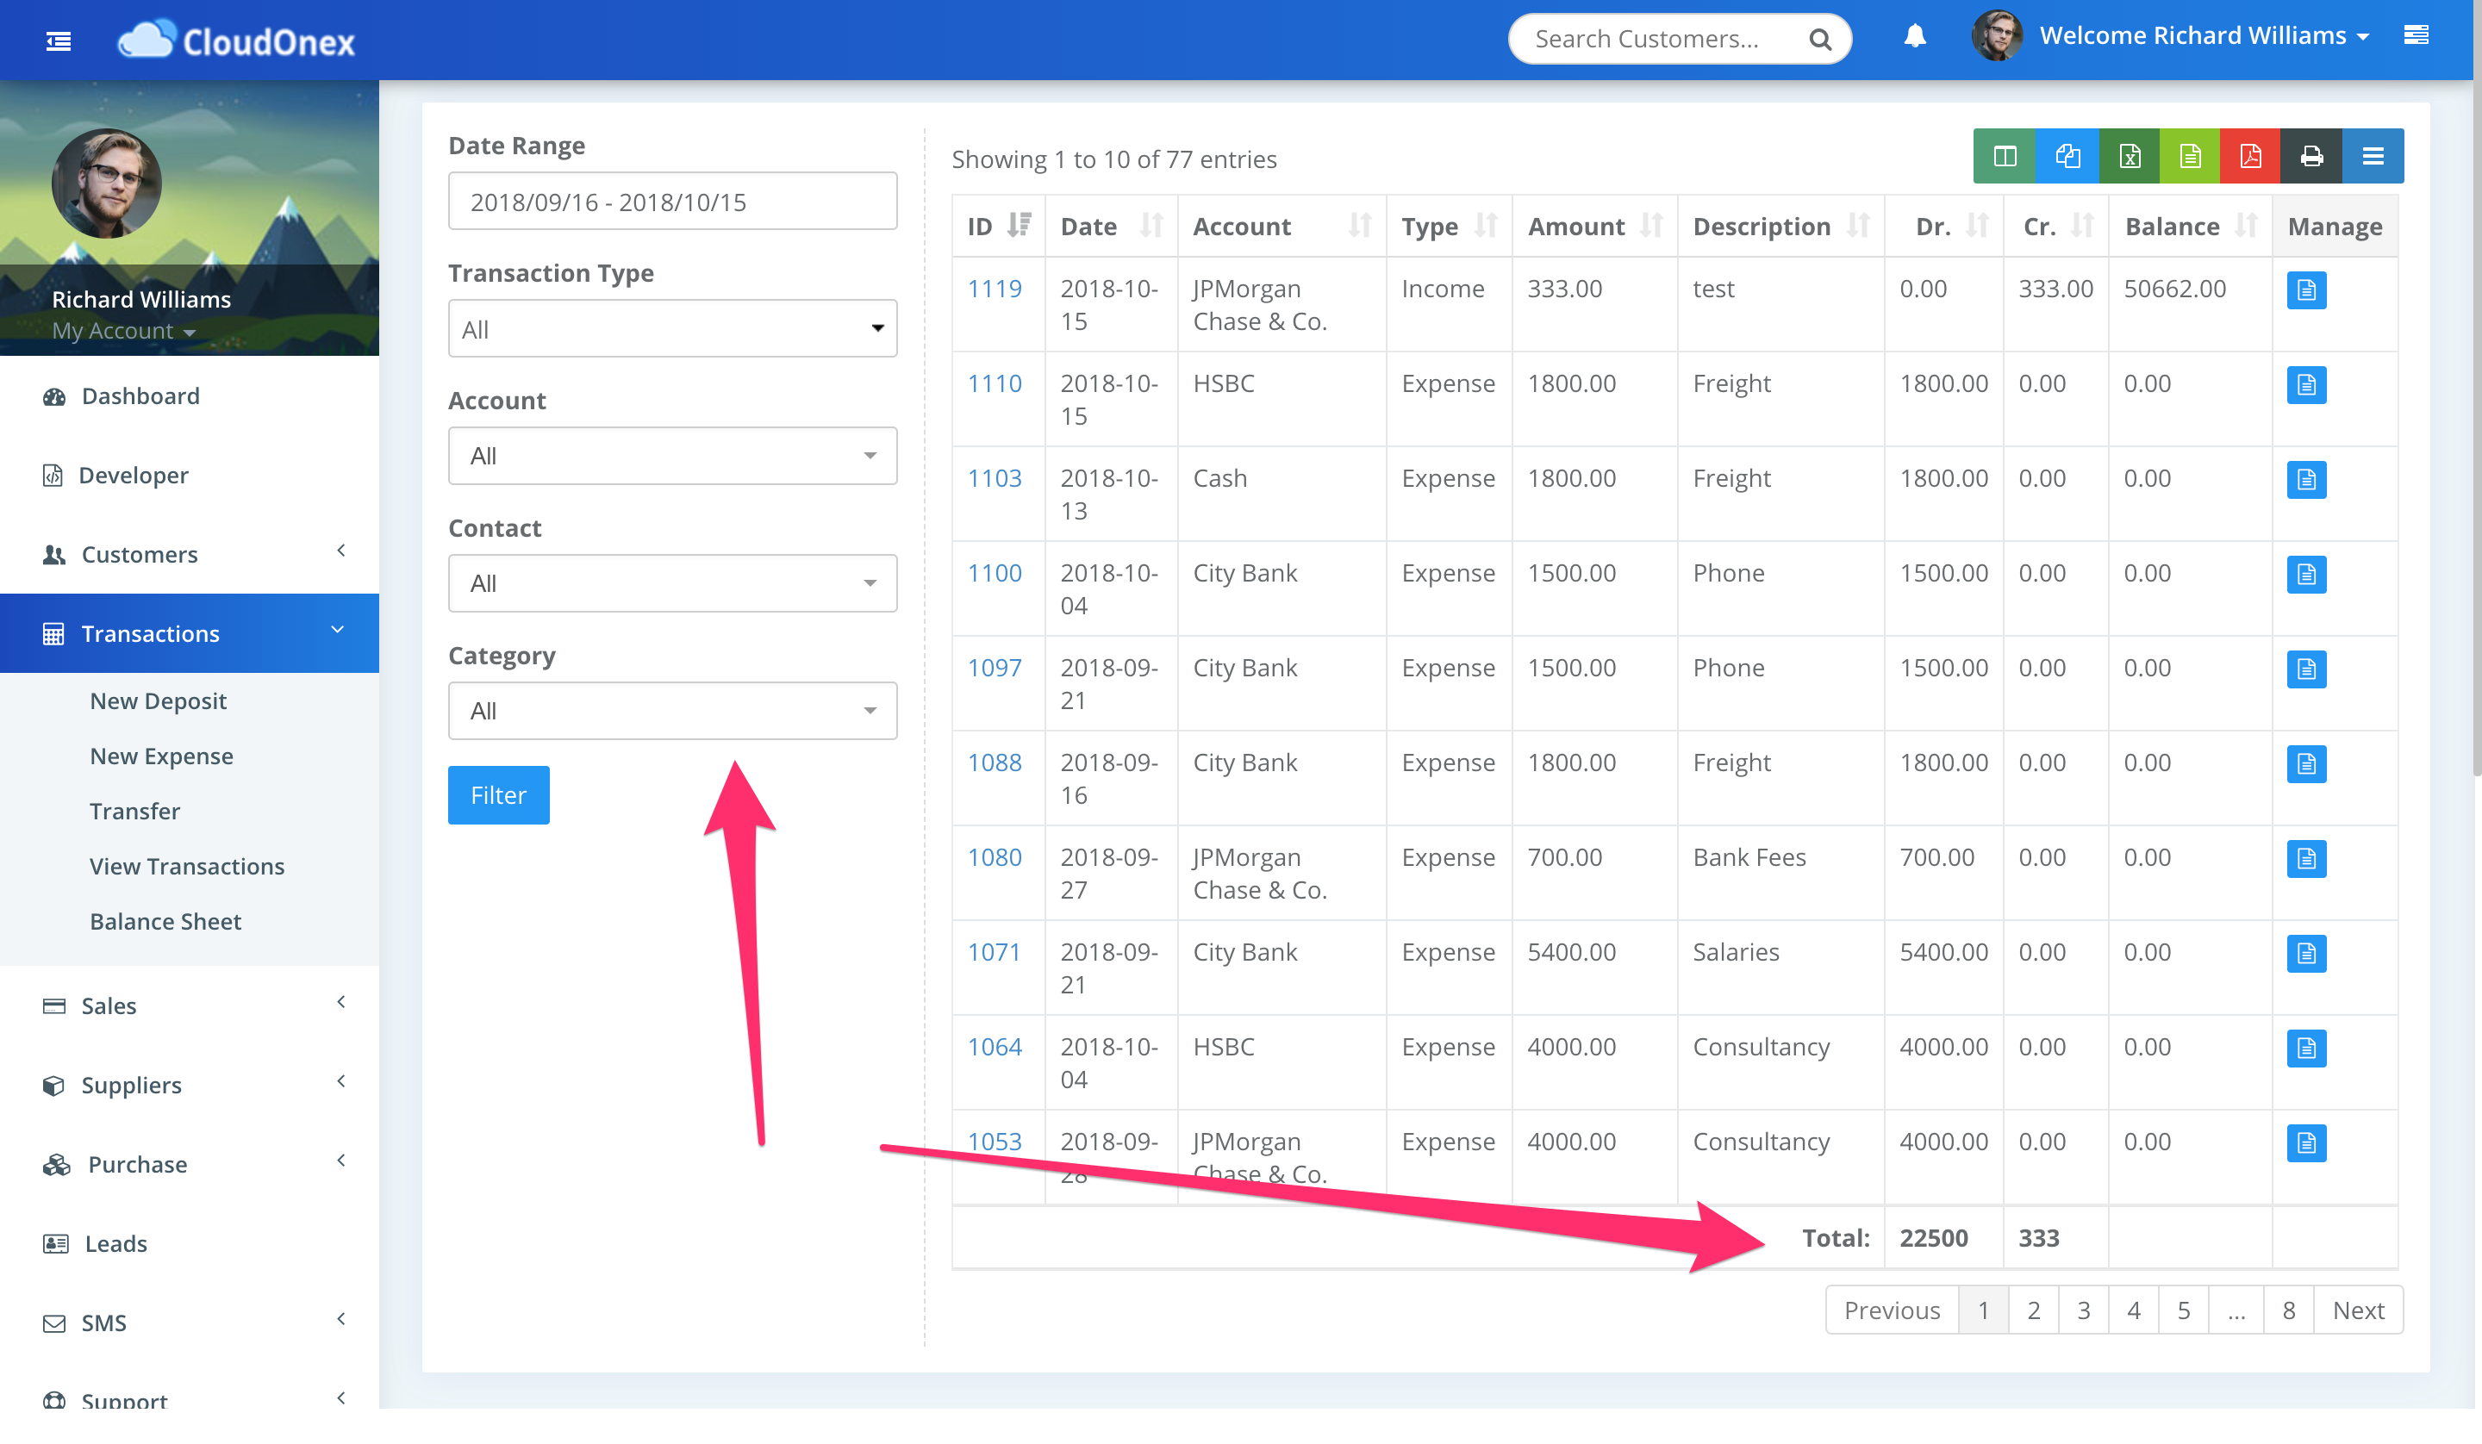Open Developer in the sidebar
Screen dimensions: 2482x1444
pyautogui.click(x=189, y=475)
